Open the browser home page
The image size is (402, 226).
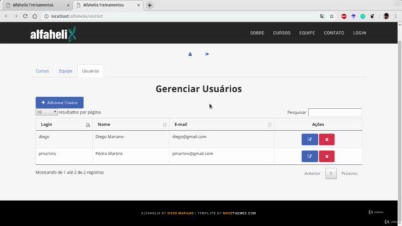pos(35,16)
